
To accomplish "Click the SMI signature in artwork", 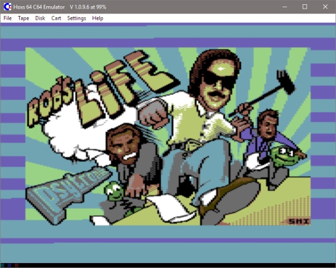I will point(299,221).
